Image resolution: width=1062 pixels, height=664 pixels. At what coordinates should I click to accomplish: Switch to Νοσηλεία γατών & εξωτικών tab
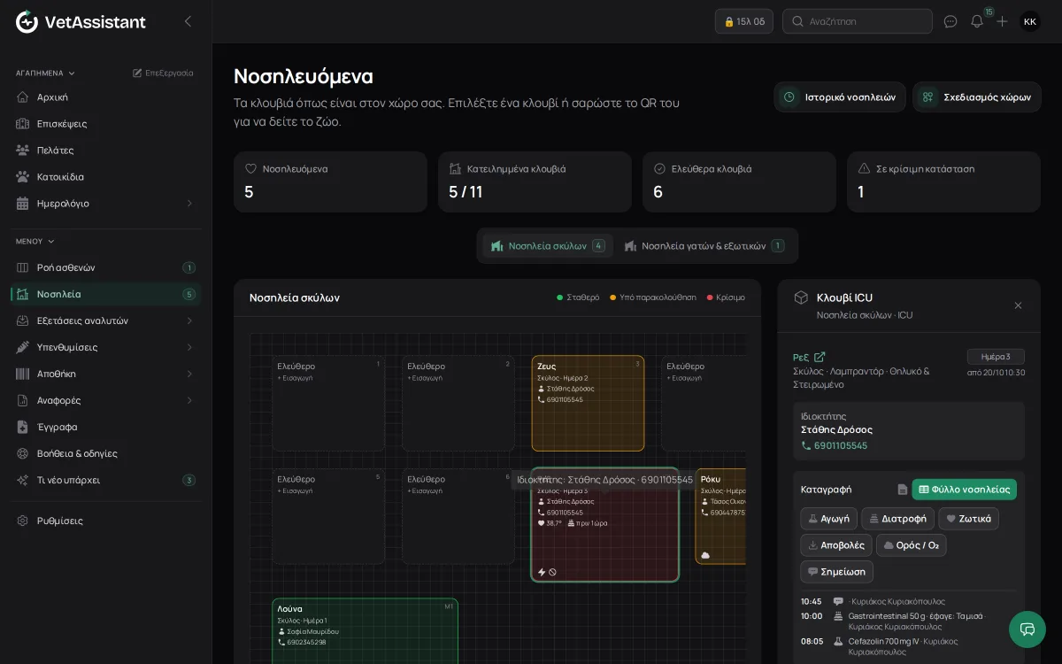tap(704, 246)
